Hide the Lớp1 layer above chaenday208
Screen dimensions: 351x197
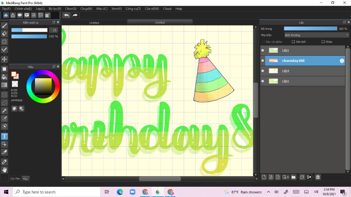(x=263, y=50)
